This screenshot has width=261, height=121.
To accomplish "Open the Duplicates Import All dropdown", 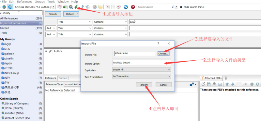I will point(142,70).
